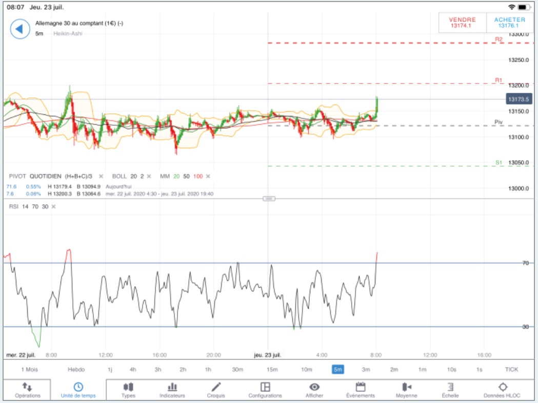Click the PIVOT QUOTIDIEN indicator label
Image resolution: width=538 pixels, height=403 pixels.
(50, 176)
